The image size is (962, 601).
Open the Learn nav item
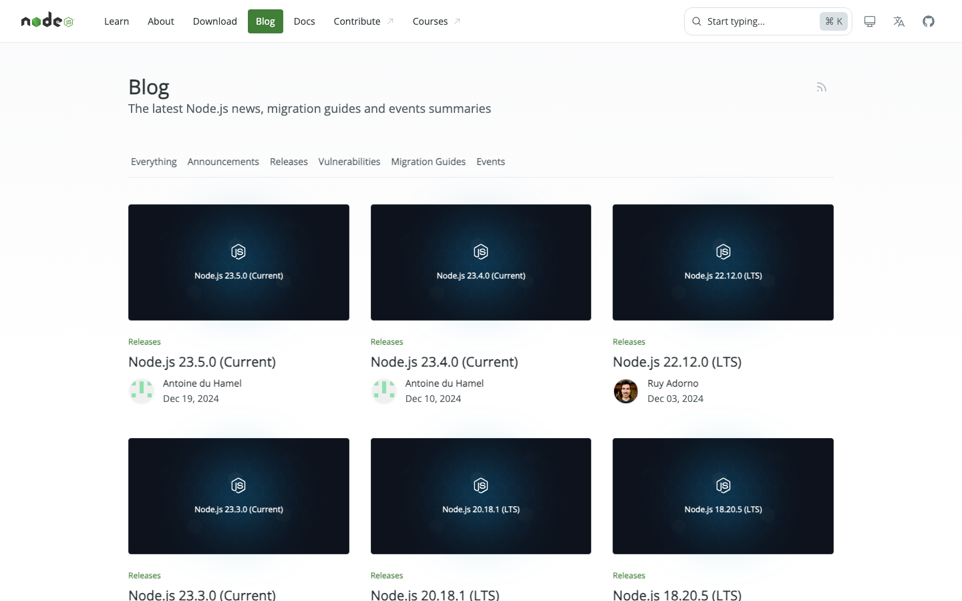pos(116,21)
